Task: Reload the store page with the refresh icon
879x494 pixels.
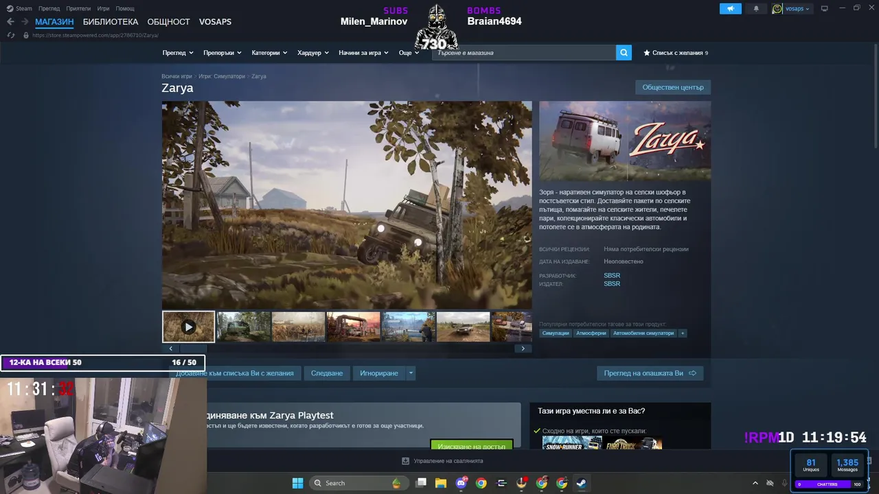Action: (x=11, y=35)
